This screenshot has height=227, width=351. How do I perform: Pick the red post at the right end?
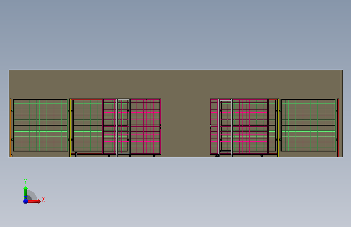pyautogui.click(x=338, y=128)
